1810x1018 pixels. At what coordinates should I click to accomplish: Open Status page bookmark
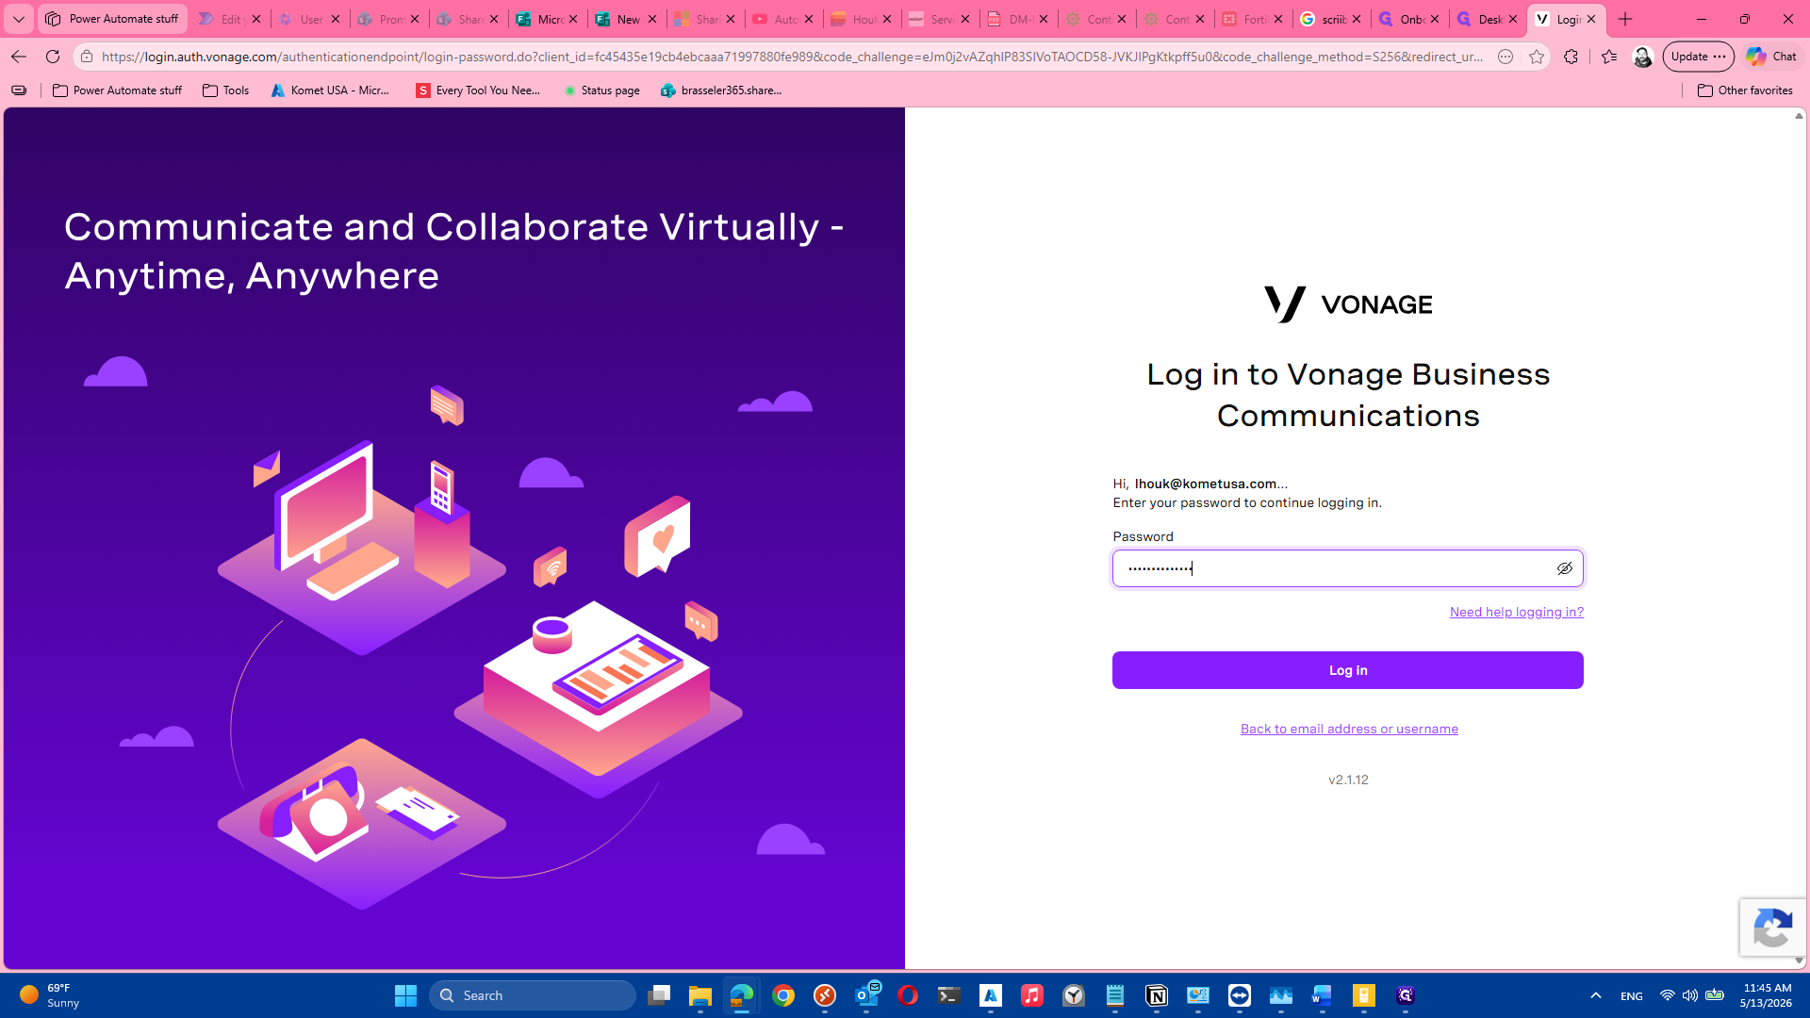pyautogui.click(x=601, y=90)
